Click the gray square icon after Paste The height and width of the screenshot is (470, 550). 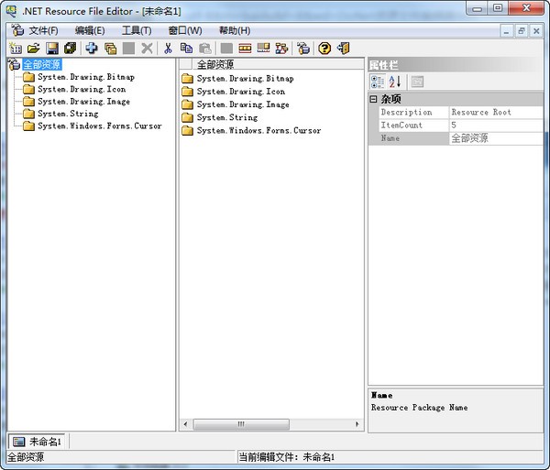pos(226,49)
